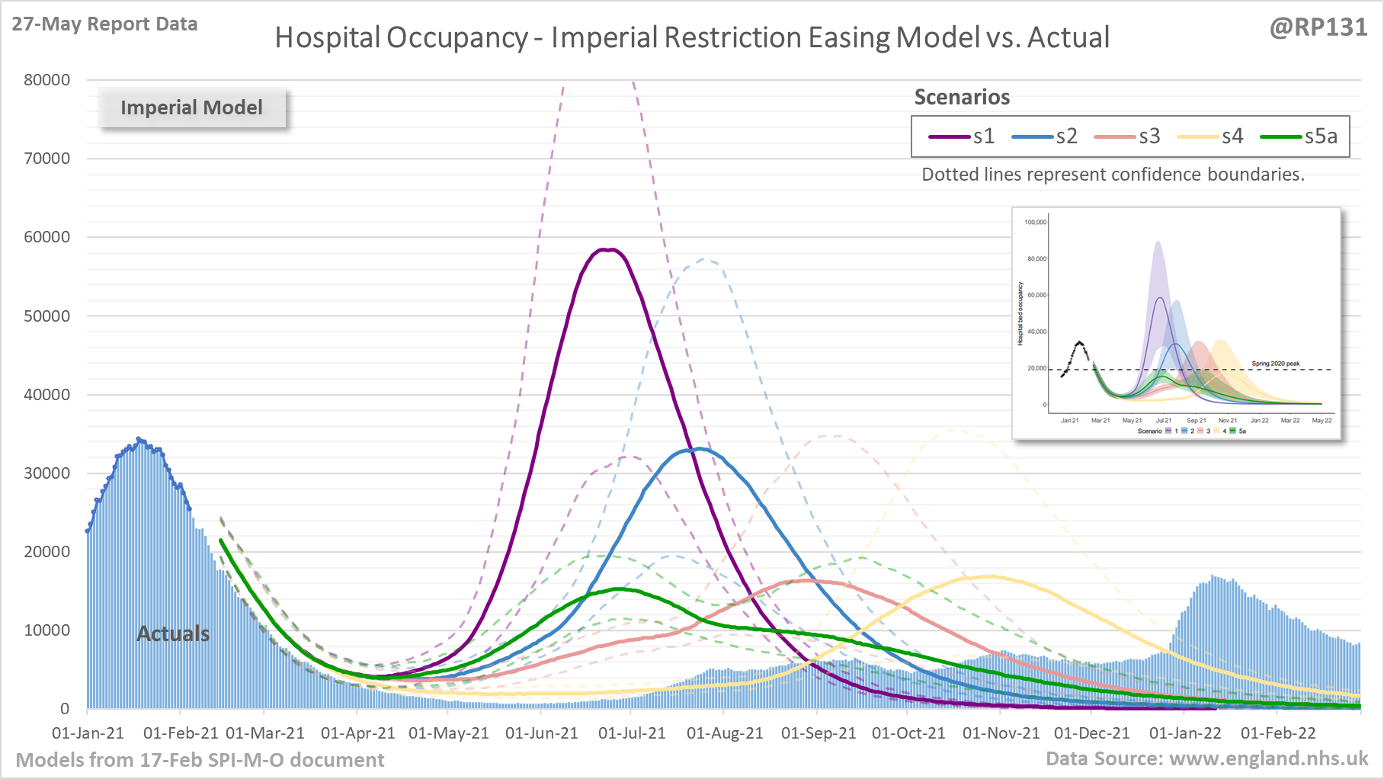Select the s3 pink legend line

point(1116,137)
